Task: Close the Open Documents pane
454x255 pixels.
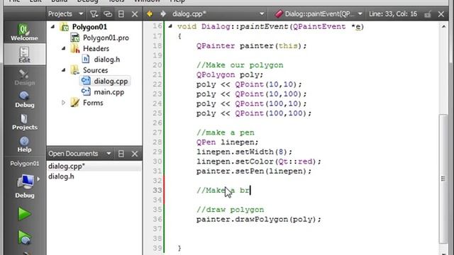Action: tap(135, 154)
